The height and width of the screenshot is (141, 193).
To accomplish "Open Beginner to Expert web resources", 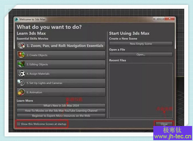I will click(x=61, y=116).
